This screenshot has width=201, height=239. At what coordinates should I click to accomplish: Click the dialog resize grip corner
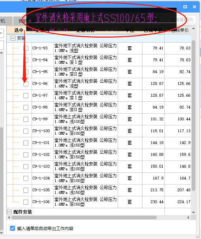tap(197, 237)
